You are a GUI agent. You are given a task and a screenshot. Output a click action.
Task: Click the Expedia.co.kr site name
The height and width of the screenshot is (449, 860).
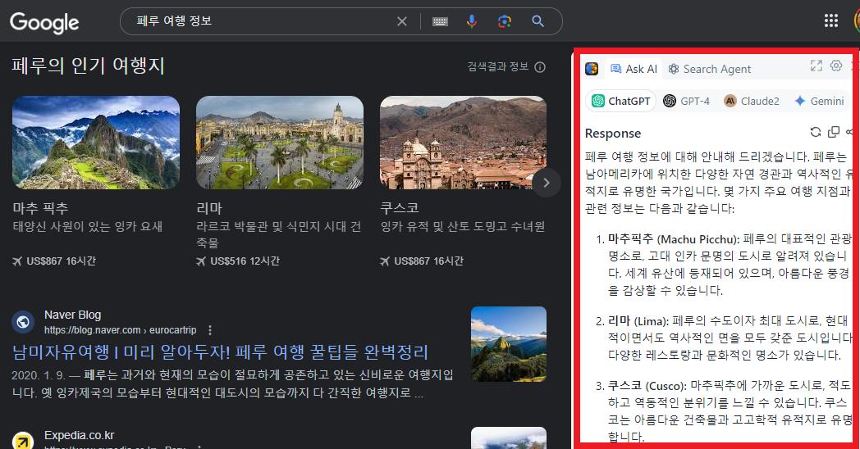79,435
